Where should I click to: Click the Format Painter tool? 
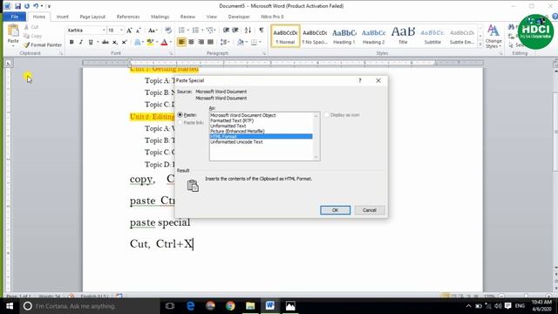tap(43, 44)
